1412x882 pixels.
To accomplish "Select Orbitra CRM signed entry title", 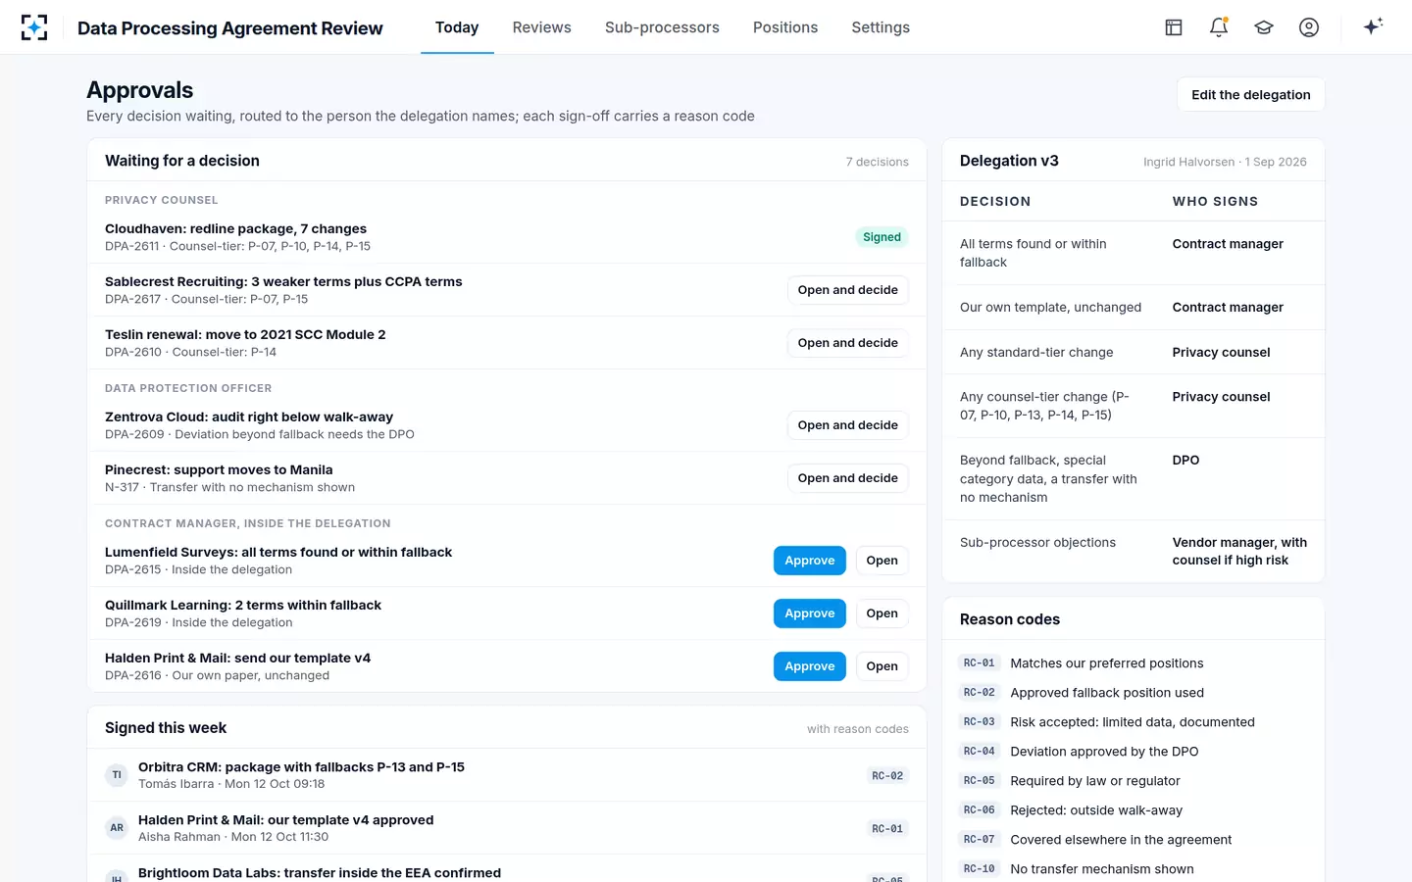I will click(301, 767).
